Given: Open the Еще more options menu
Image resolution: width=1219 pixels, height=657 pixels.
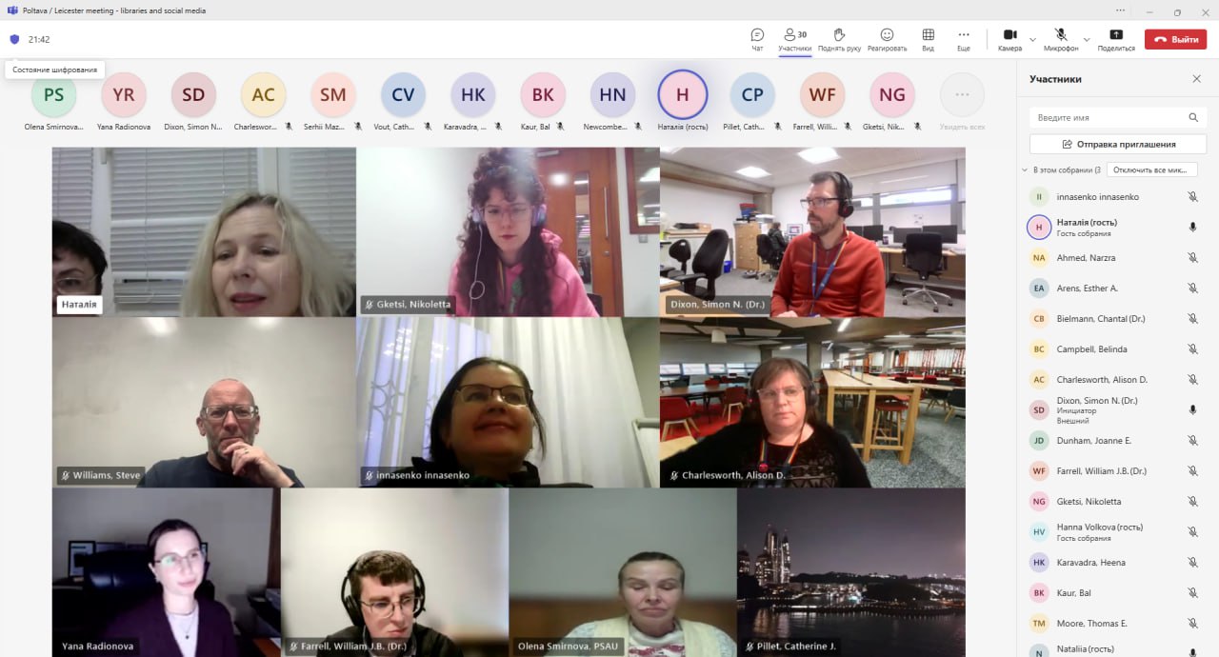Looking at the screenshot, I should click(964, 38).
